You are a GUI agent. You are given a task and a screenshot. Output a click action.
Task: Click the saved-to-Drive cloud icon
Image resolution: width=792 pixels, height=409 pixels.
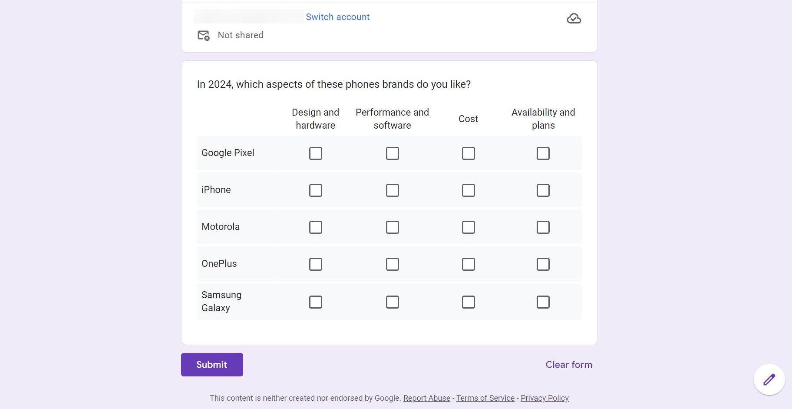pyautogui.click(x=573, y=18)
